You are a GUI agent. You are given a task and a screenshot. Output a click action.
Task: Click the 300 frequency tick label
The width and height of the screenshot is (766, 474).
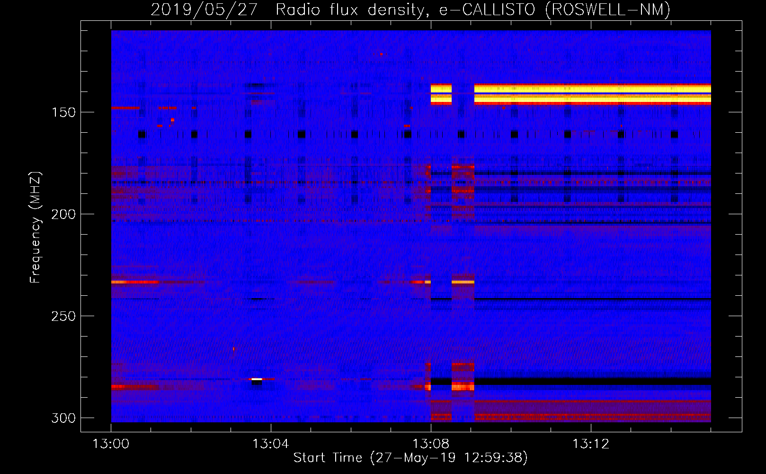(63, 418)
